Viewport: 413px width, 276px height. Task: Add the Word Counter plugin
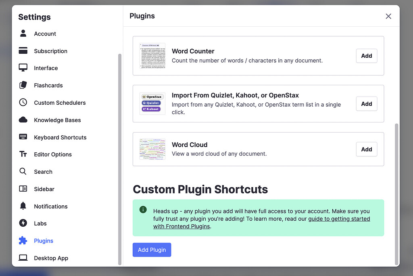coord(366,55)
